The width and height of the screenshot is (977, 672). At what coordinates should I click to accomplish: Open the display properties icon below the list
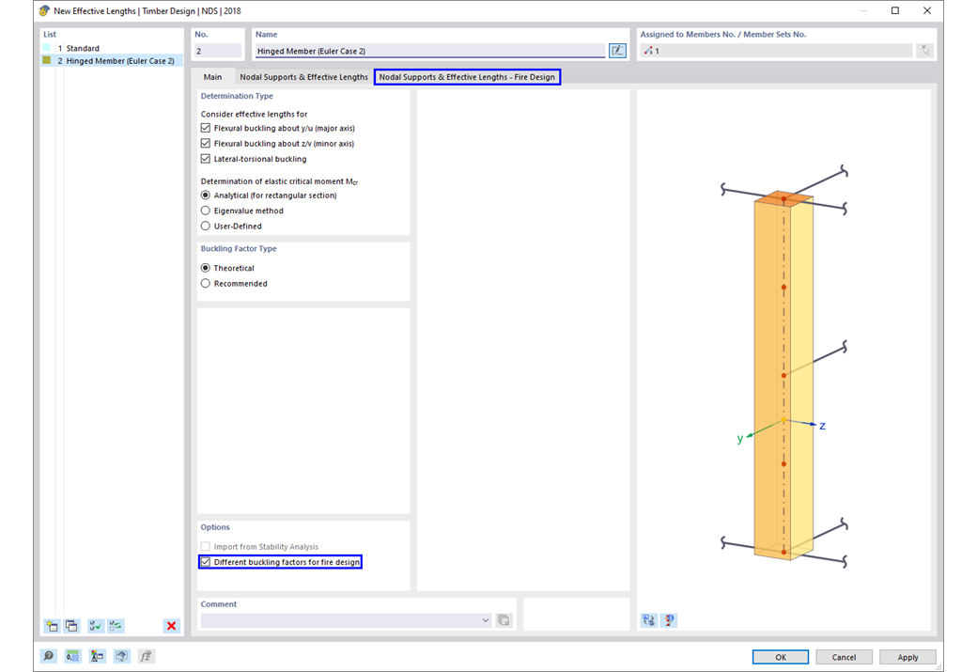pyautogui.click(x=97, y=656)
